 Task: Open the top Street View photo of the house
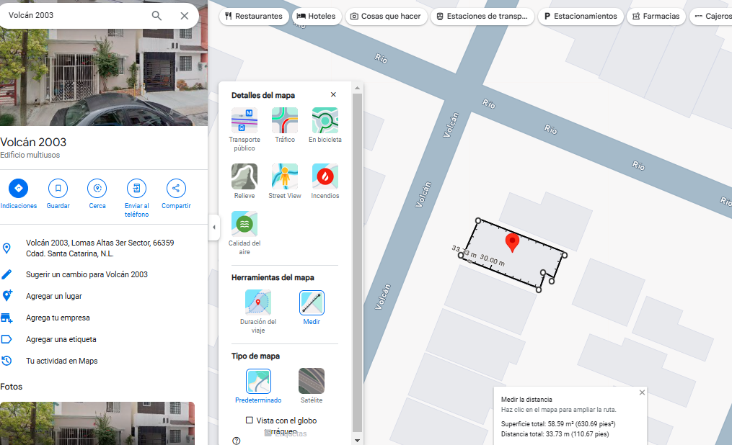click(104, 77)
